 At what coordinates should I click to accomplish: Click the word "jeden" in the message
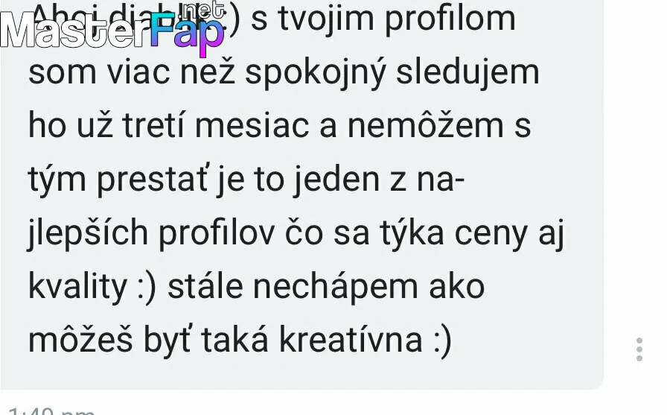tap(336, 180)
